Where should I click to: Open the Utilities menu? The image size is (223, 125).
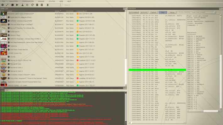coord(52,1)
